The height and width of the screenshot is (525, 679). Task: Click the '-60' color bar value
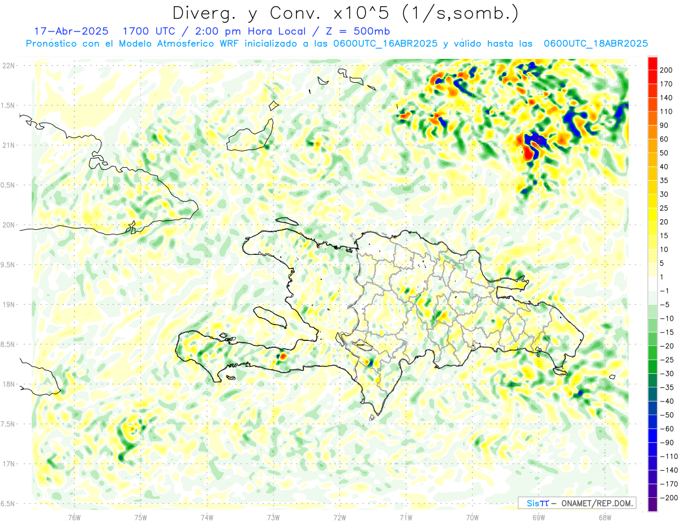click(x=667, y=429)
